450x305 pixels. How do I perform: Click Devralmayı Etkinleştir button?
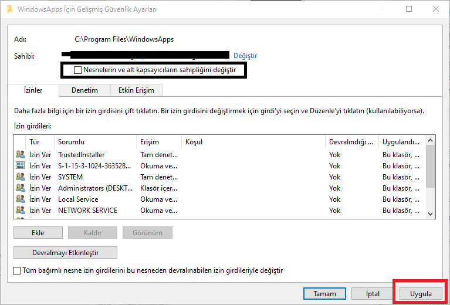click(x=66, y=252)
